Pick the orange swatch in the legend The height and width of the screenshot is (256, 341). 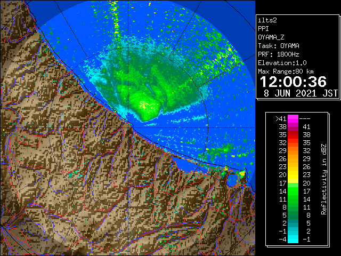293,155
